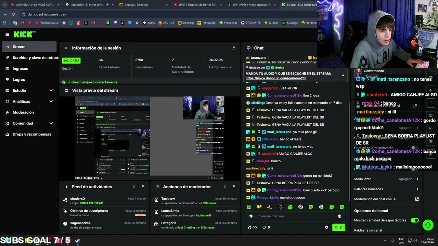This screenshot has width=438, height=246.
Task: Open Chrome's tab search dropdown
Action: (4, 5)
